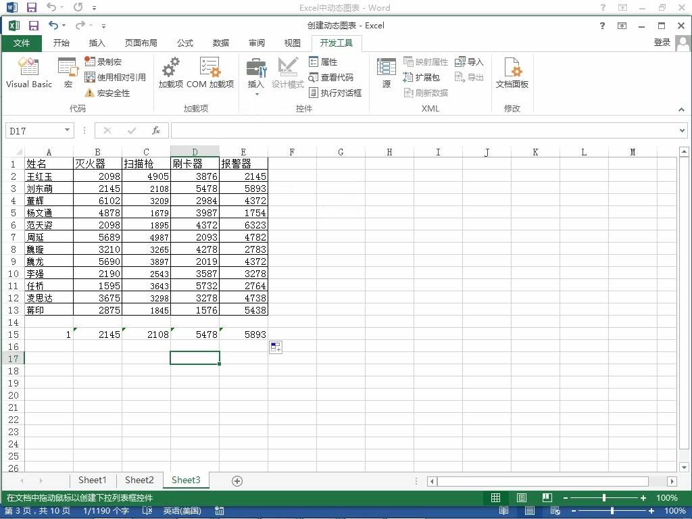Click Run Dialog (执行对话框)
The image size is (692, 519).
(335, 93)
